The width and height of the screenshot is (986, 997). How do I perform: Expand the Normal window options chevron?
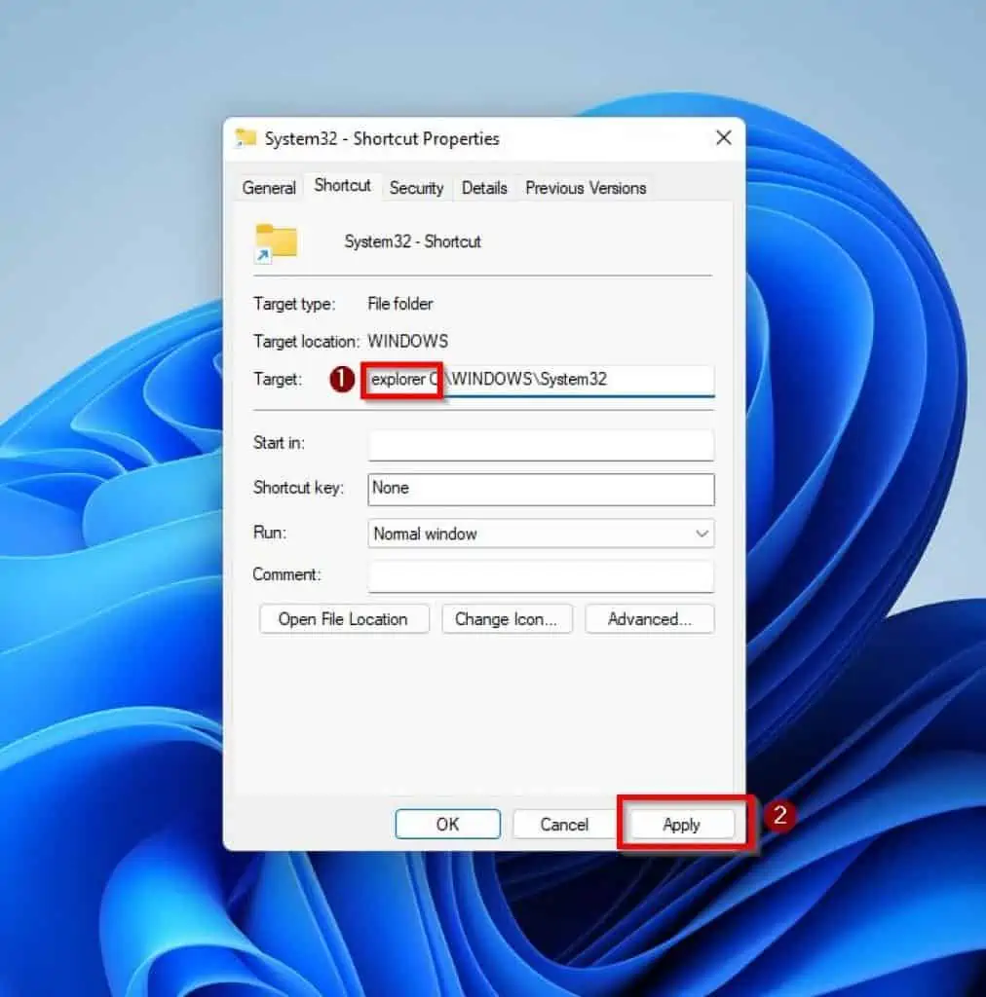pos(700,534)
